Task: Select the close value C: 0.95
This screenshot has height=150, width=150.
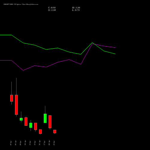Action: pos(52,8)
